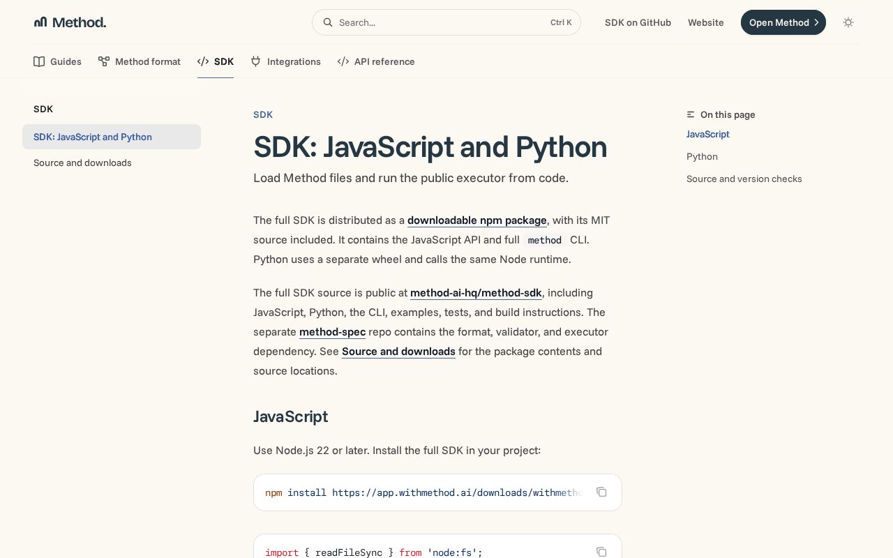This screenshot has width=893, height=558.
Task: Switch to the Integrations tab
Action: click(x=285, y=61)
